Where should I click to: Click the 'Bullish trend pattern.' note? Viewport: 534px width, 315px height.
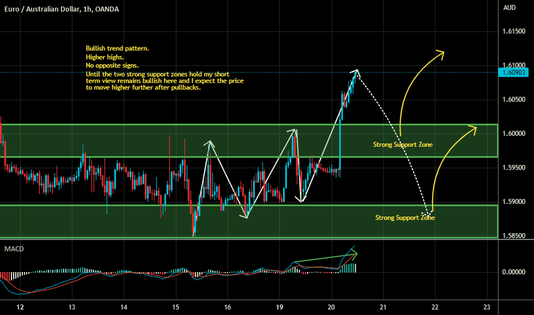coord(117,48)
